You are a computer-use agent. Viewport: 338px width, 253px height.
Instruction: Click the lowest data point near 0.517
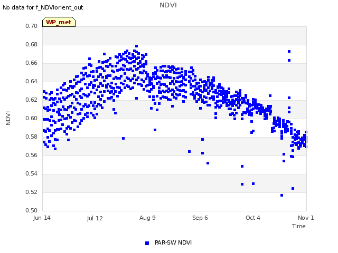point(281,196)
